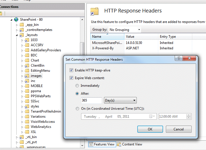Toggle Enable HTTP keep-alive checkbox
The width and height of the screenshot is (206, 150).
pos(71,70)
